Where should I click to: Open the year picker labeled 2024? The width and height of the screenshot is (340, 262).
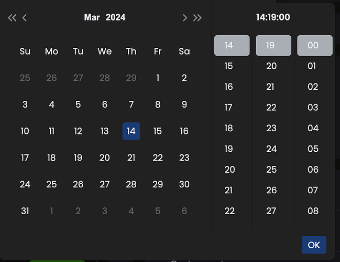point(115,17)
